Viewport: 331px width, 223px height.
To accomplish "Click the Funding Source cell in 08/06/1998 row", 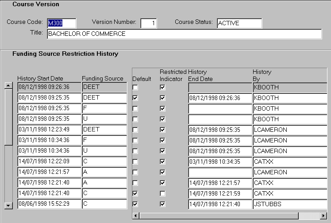I will (x=104, y=204).
